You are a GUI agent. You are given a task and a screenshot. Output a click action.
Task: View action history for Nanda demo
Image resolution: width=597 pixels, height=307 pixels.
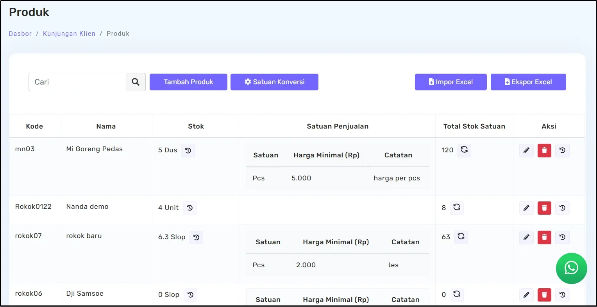pos(563,208)
